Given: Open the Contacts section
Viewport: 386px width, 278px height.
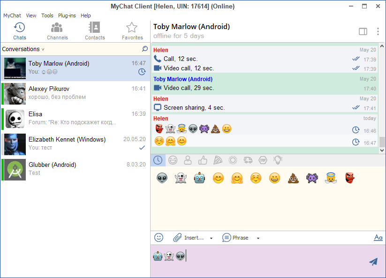Looking at the screenshot, I should pyautogui.click(x=95, y=31).
